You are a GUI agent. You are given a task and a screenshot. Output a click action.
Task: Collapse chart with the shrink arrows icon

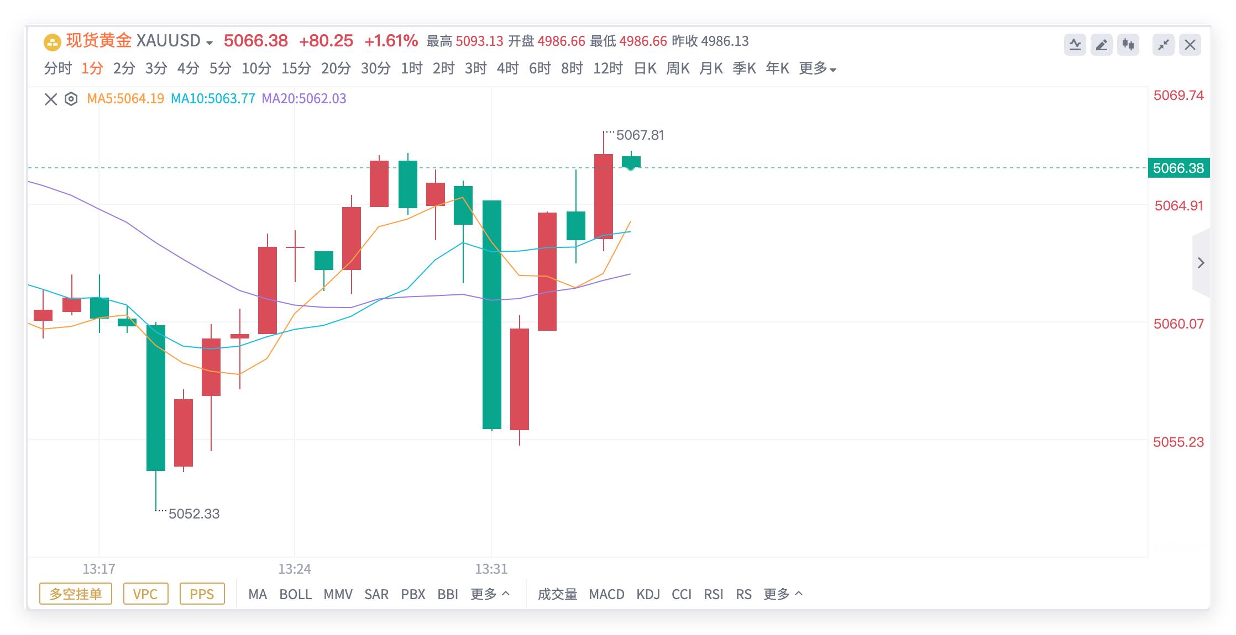pyautogui.click(x=1163, y=45)
